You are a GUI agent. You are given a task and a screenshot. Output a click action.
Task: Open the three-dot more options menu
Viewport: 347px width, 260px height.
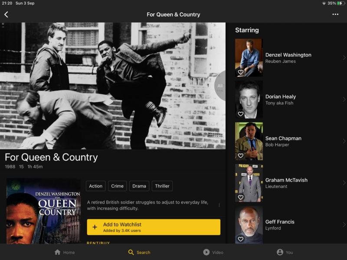335,14
